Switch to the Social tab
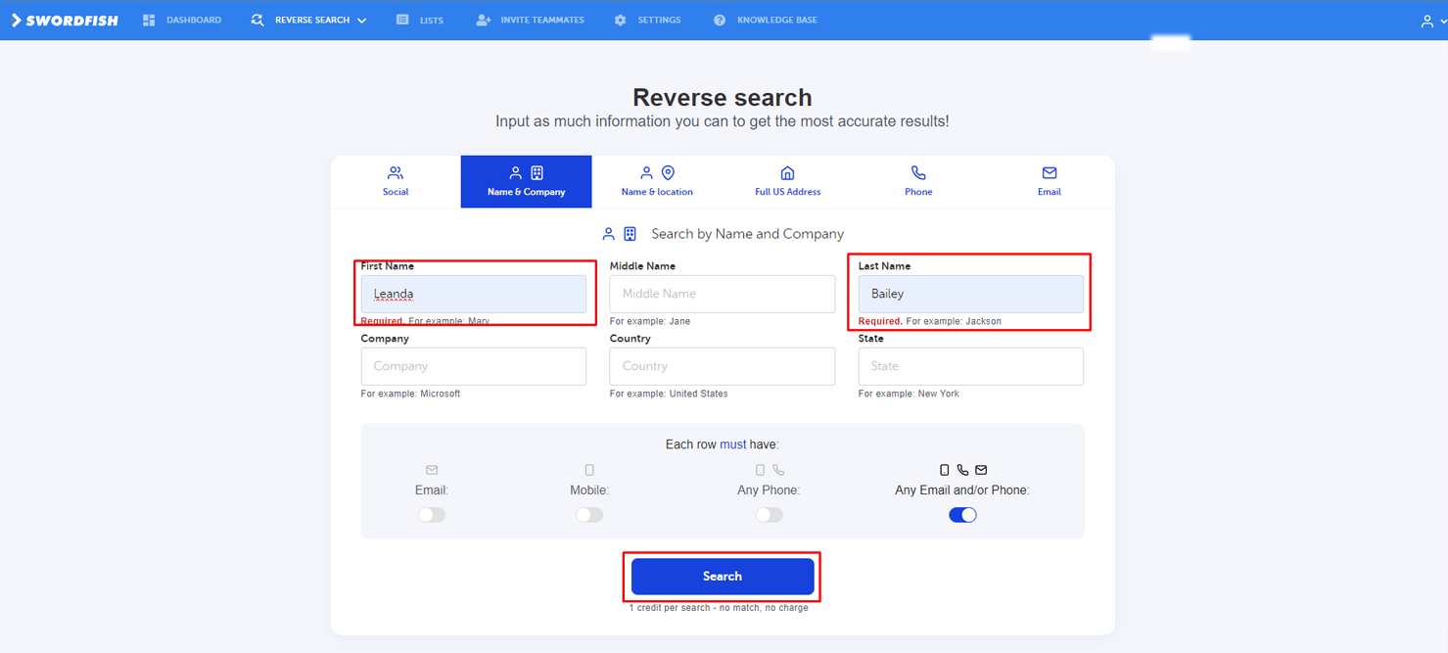Screen dimensions: 1448x653 (x=396, y=182)
